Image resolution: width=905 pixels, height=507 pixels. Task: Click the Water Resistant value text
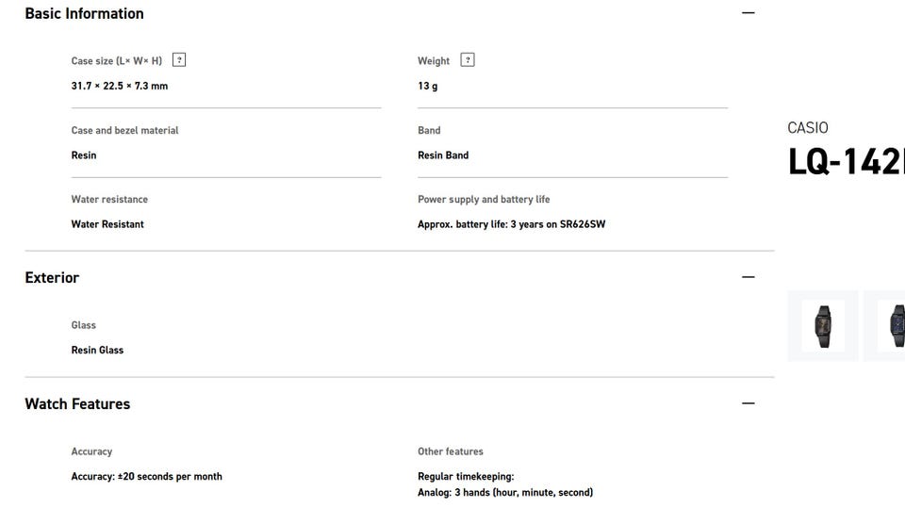point(107,224)
